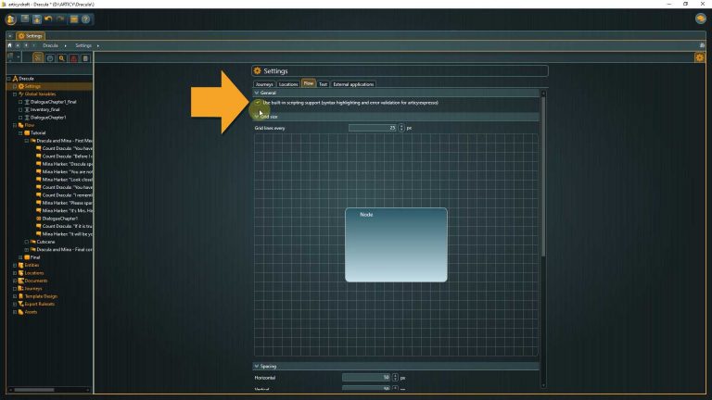Open the history clock icon in navigator

[x=50, y=58]
